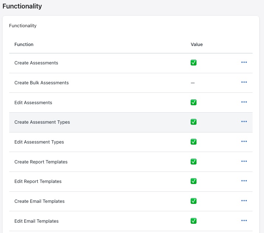Open the three-dot menu for Create Assessment Types

244,122
